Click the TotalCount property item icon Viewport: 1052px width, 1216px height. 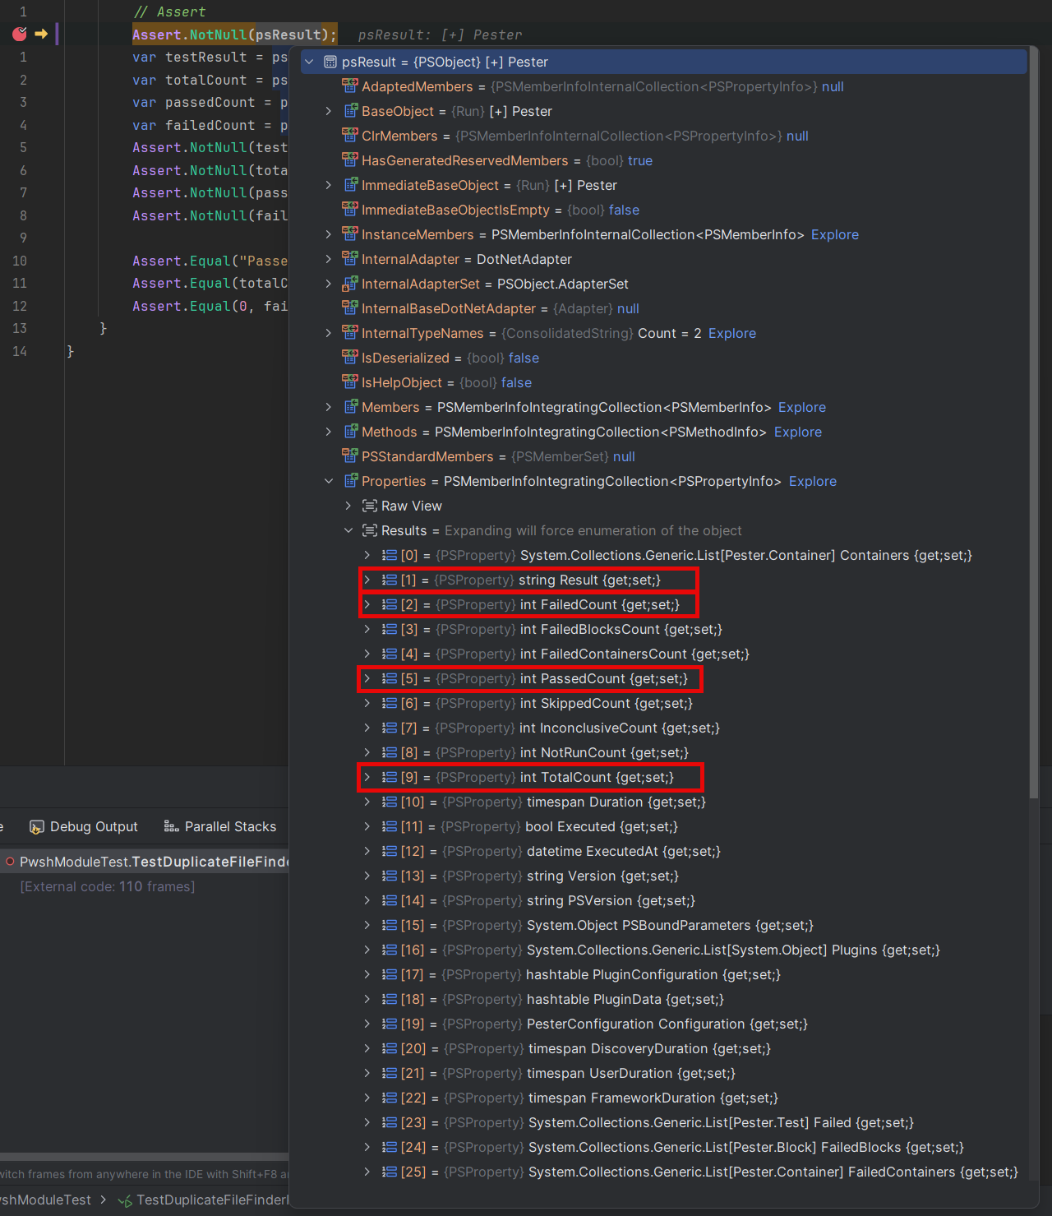[x=390, y=778]
